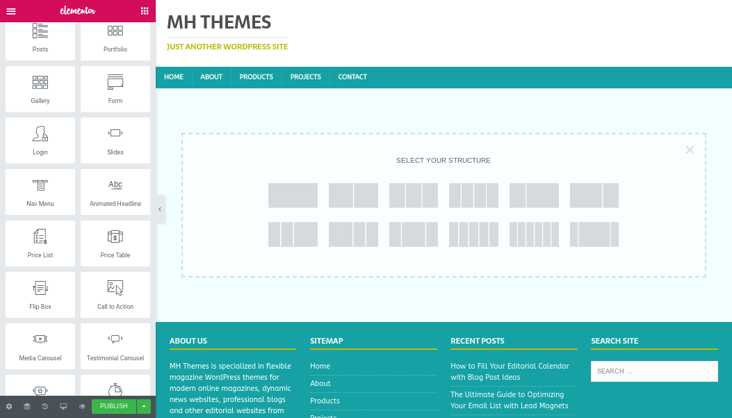
Task: Choose the two equal columns structure
Action: click(x=353, y=195)
